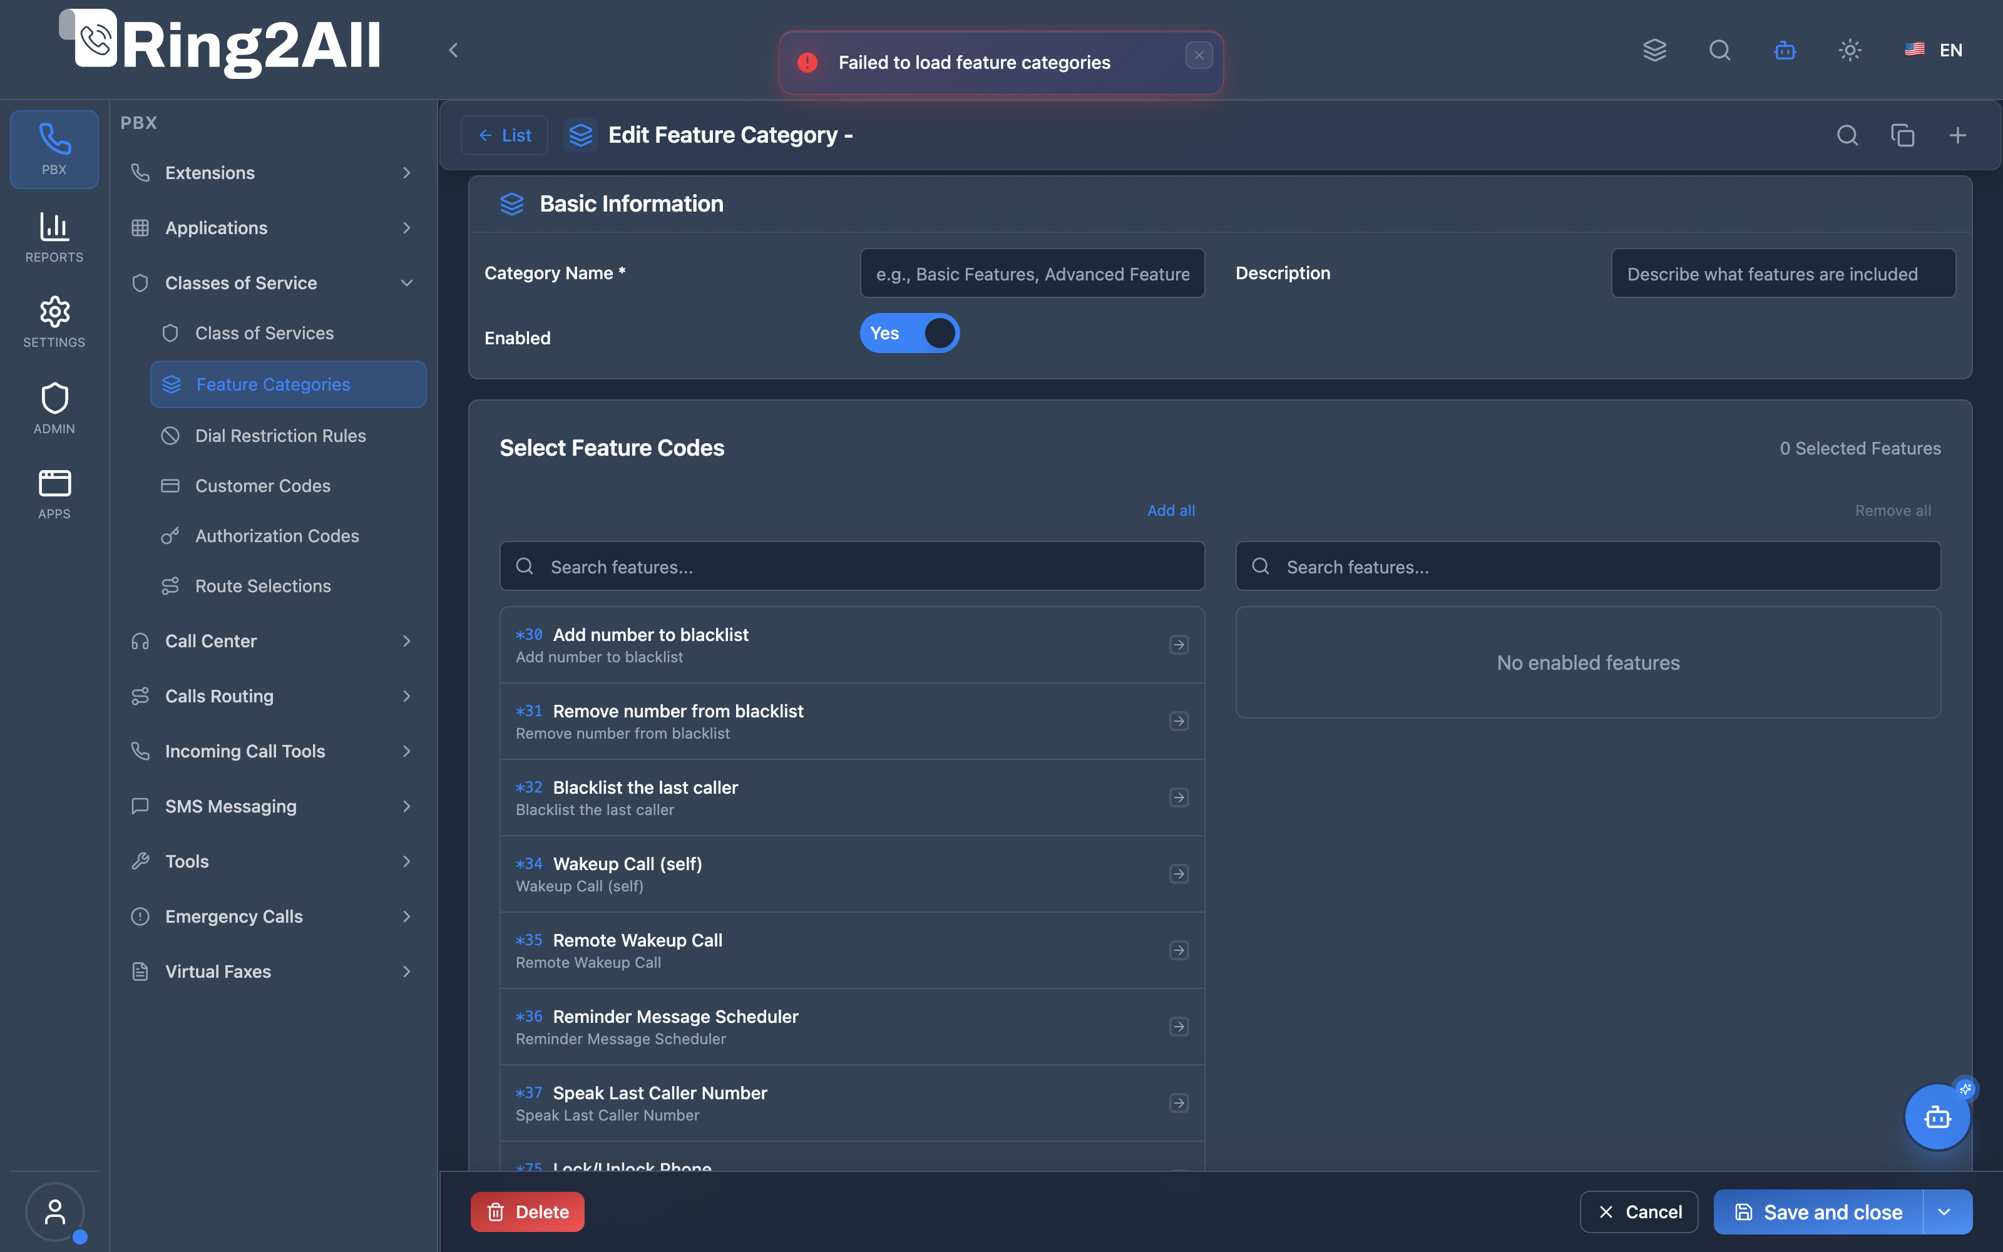Focus the Description field

tap(1783, 274)
